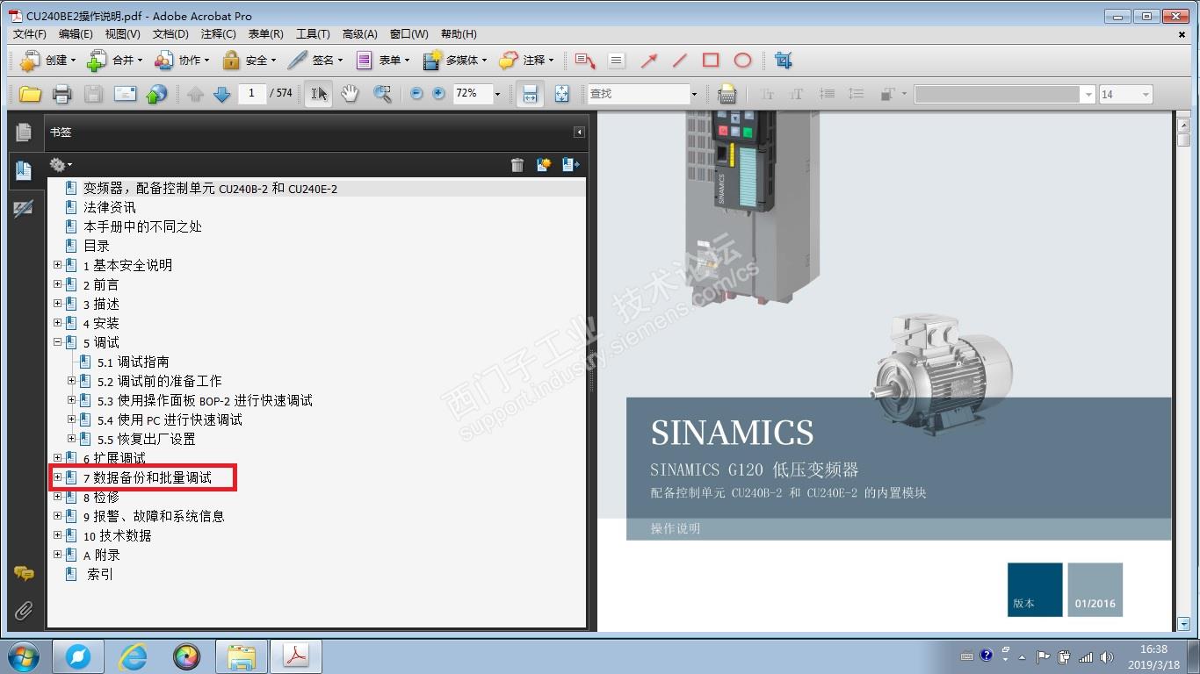Open the 高级(A) menu

tap(359, 34)
